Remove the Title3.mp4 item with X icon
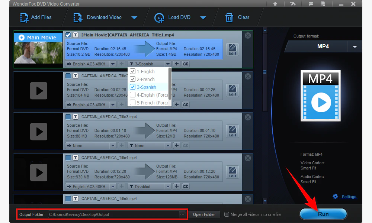 click(248, 117)
